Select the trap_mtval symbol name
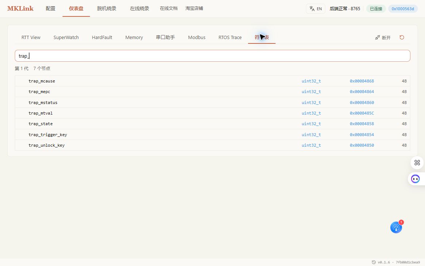Screen dimensions: 425x266 tap(40, 113)
